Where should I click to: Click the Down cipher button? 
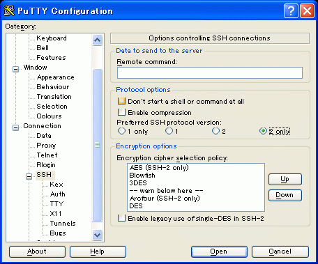(x=285, y=195)
